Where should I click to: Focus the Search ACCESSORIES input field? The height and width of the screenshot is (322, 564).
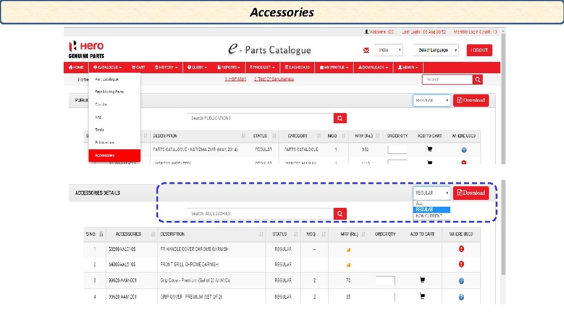pos(260,214)
